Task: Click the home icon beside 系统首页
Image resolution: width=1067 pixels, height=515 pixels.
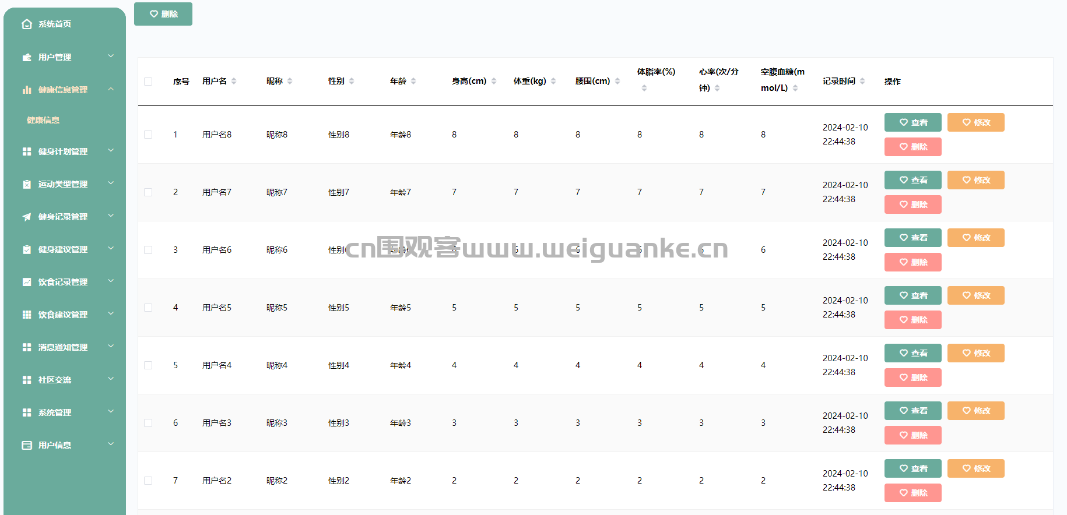Action: [x=27, y=24]
